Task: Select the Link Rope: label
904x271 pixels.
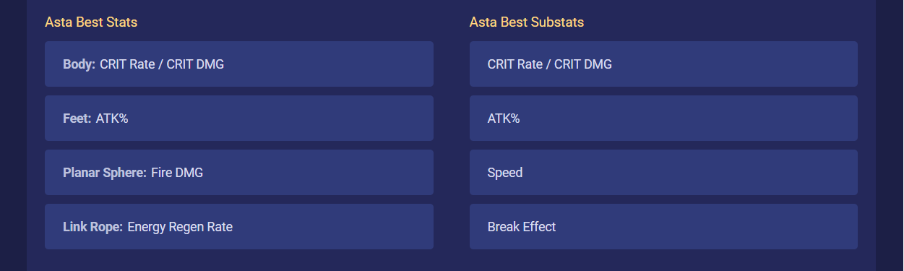Action: point(92,227)
